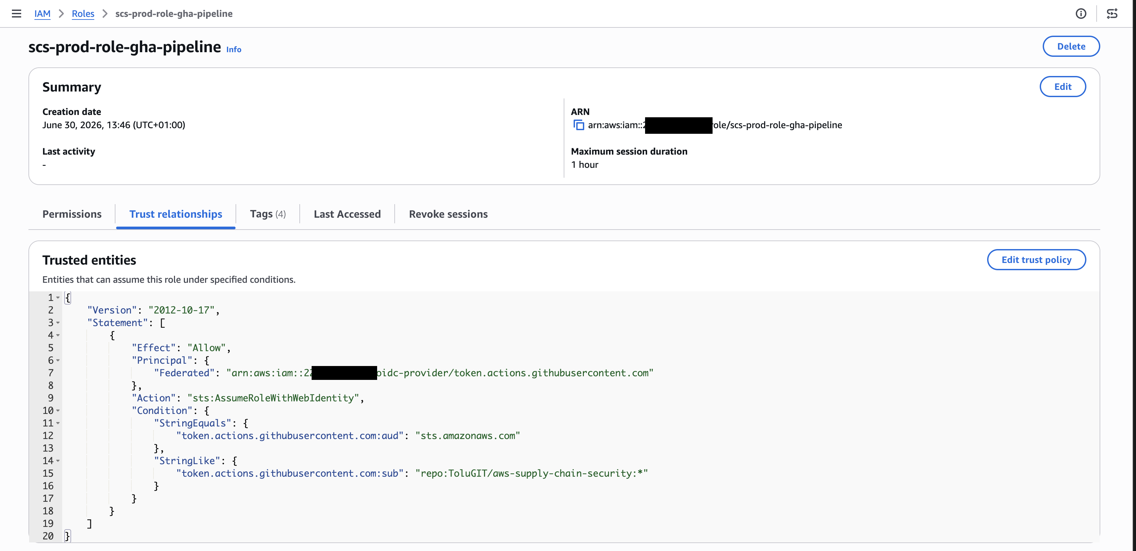Open the Tags (4) tab
The image size is (1136, 551).
click(268, 214)
